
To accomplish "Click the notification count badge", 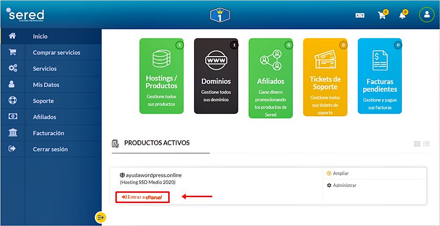I will (405, 12).
